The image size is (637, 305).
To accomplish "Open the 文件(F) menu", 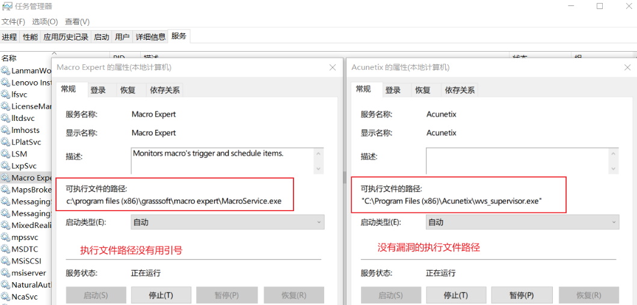I will (x=13, y=22).
